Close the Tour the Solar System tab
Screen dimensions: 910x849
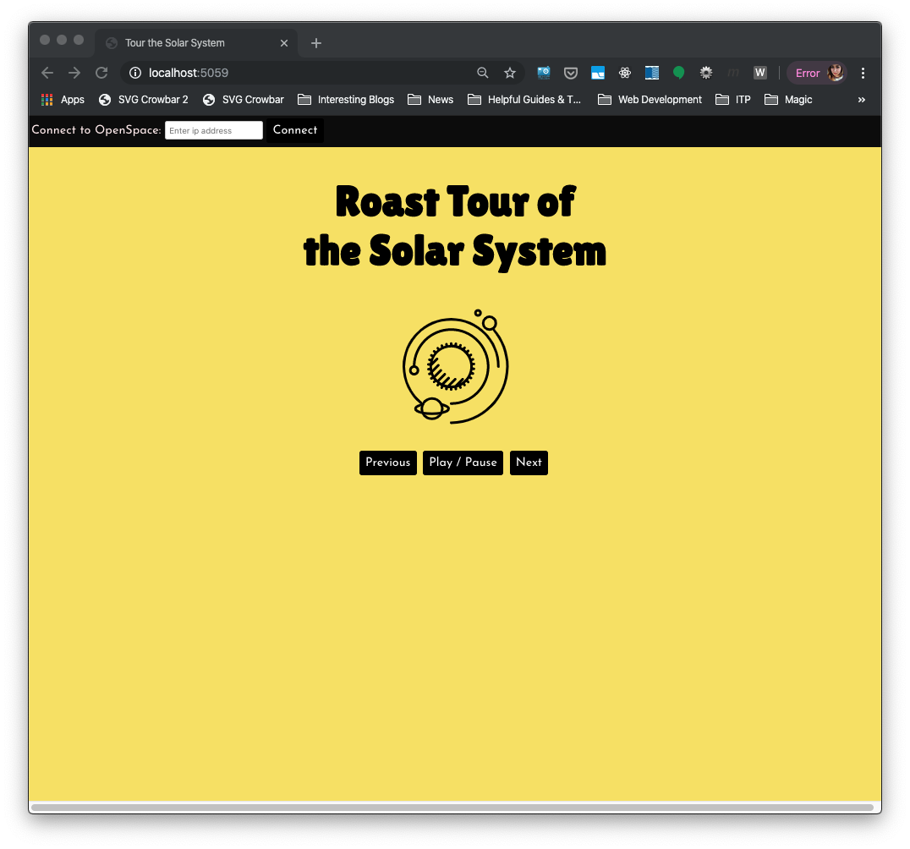click(x=284, y=43)
